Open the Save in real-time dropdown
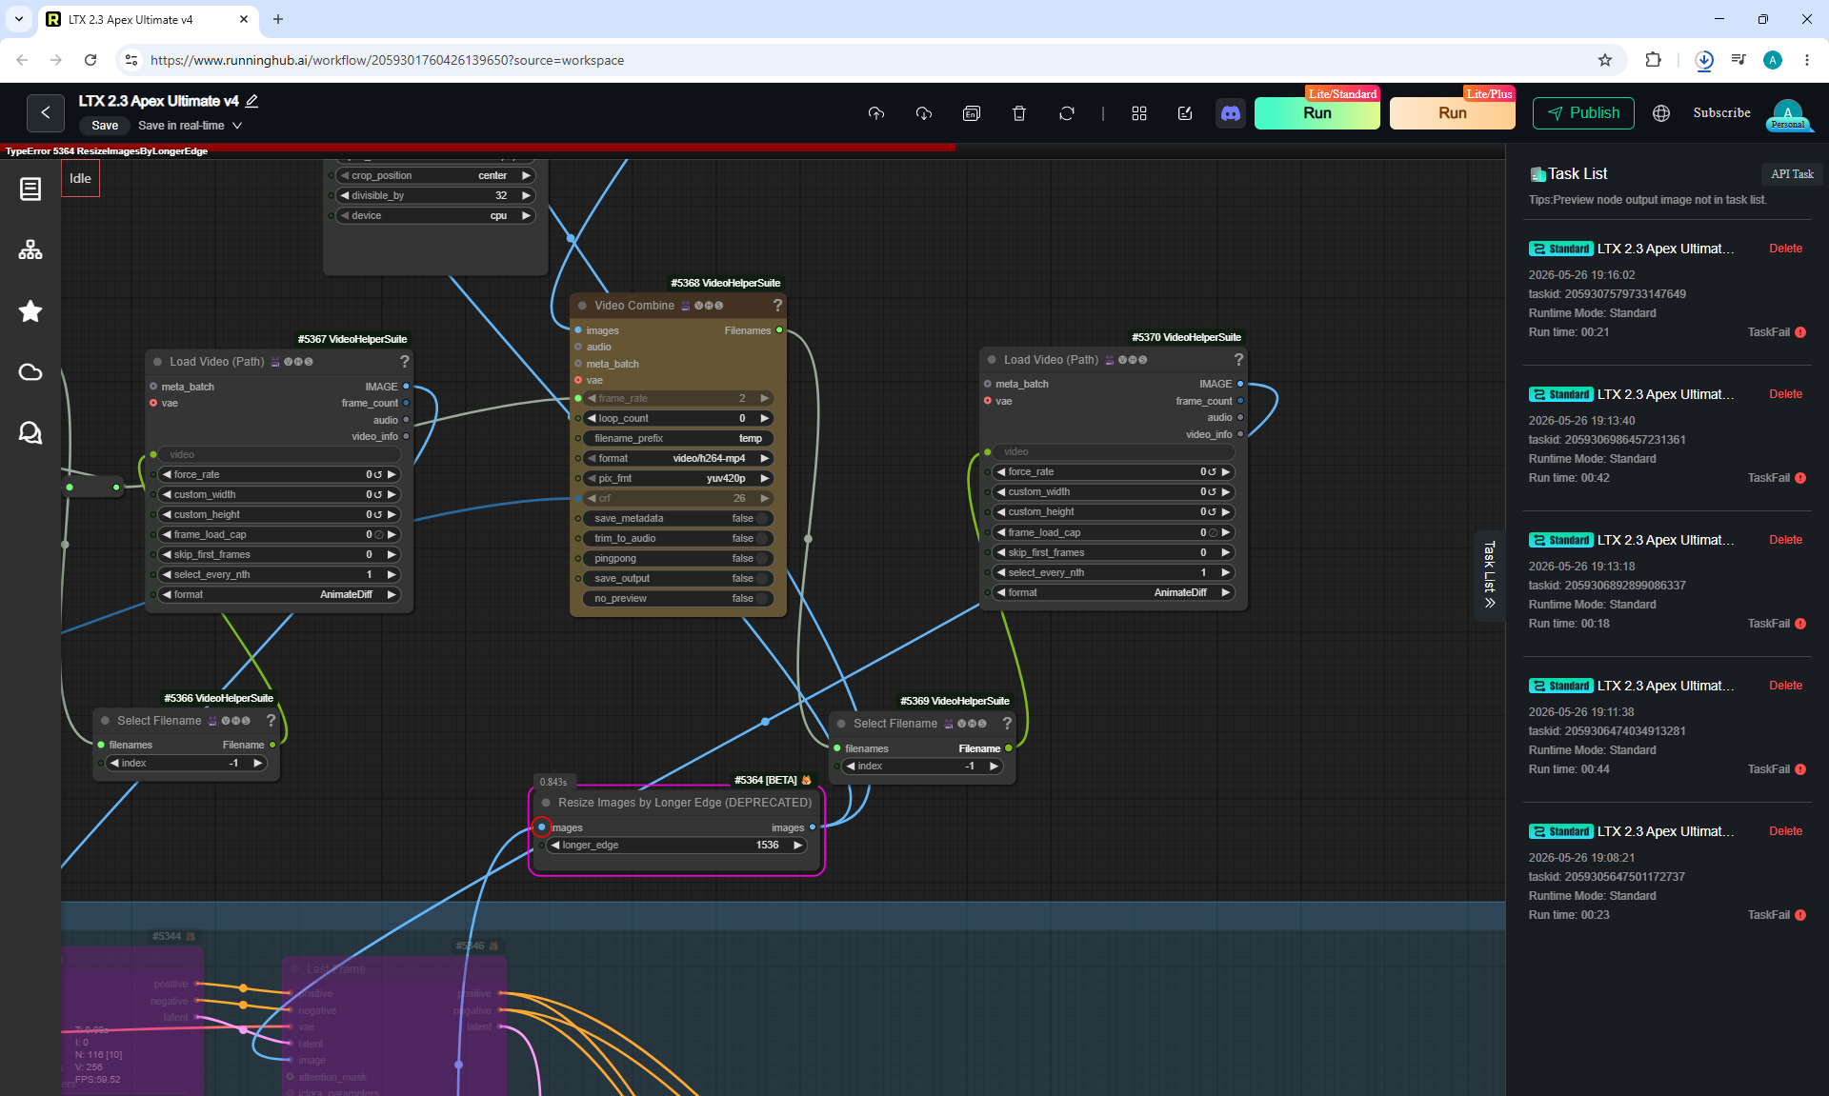Screen dimensions: 1829x1096 coord(190,126)
